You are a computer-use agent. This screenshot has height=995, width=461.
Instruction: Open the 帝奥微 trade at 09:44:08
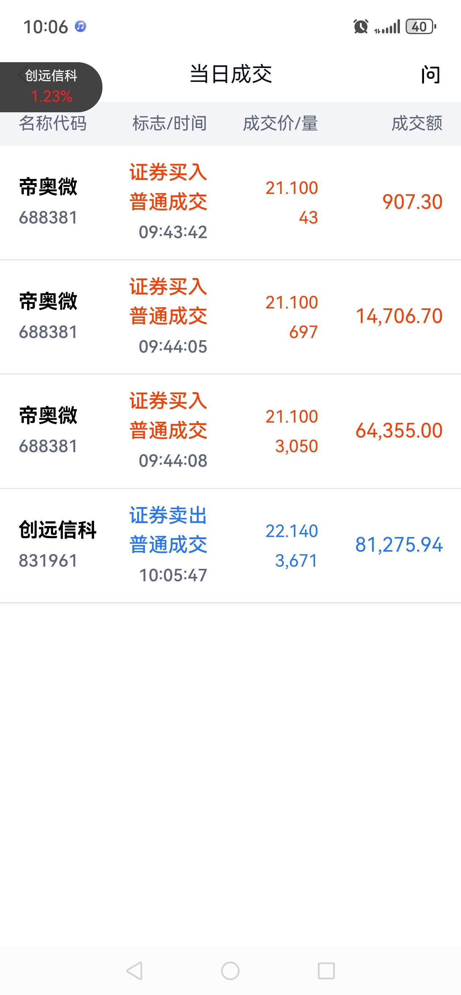230,431
